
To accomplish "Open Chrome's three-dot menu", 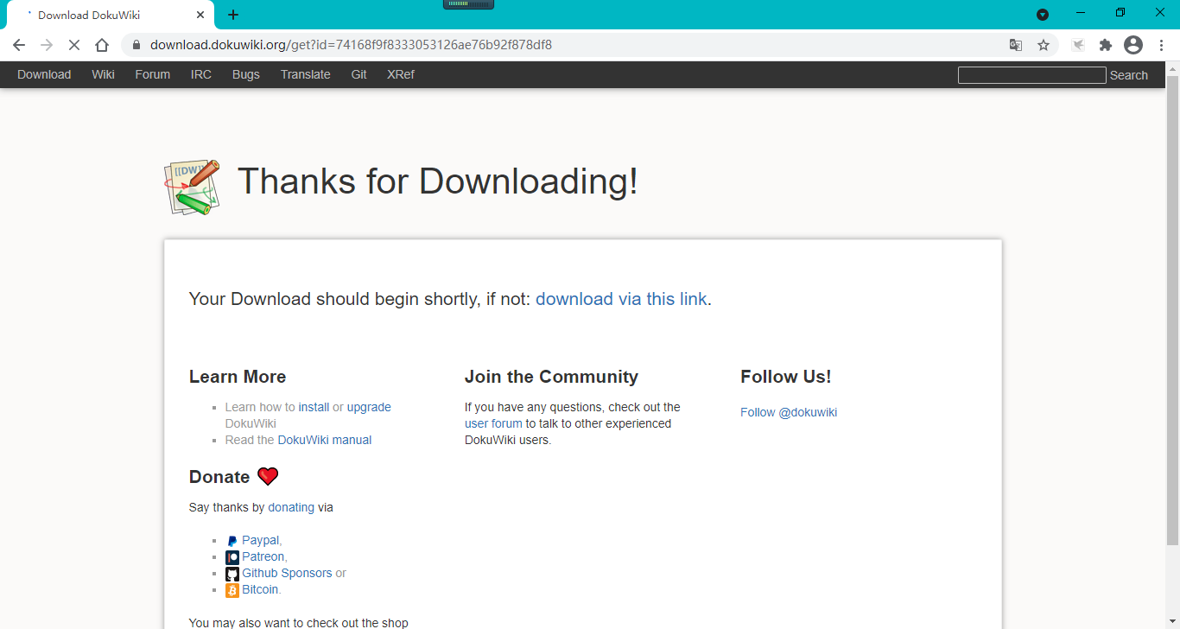I will click(x=1162, y=45).
